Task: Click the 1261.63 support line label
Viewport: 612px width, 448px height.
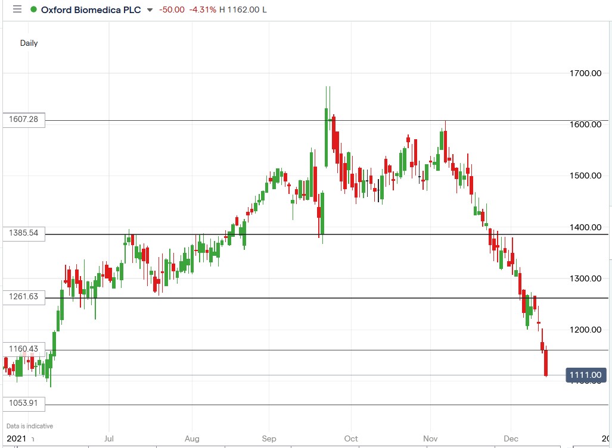Action: pyautogui.click(x=23, y=297)
